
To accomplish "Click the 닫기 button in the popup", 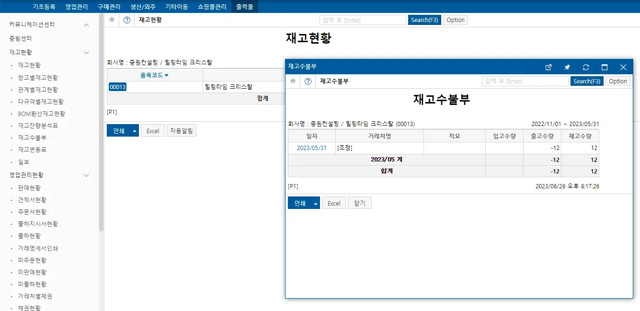I will [x=360, y=203].
